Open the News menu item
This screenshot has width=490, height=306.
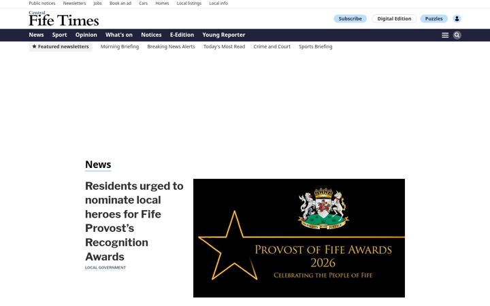coord(36,35)
